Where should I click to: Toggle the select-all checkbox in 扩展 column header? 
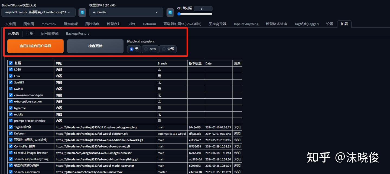click(11, 63)
